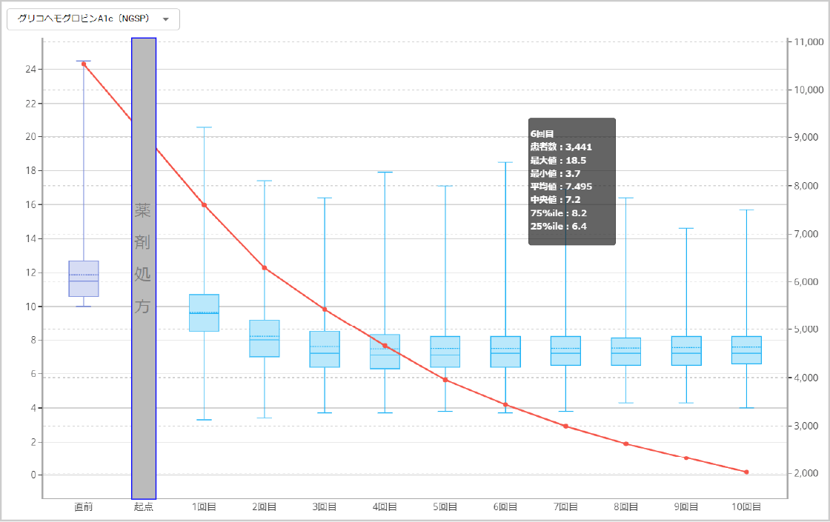This screenshot has height=522, width=830.
Task: Click the 9回目 x-axis label
Action: click(x=686, y=507)
